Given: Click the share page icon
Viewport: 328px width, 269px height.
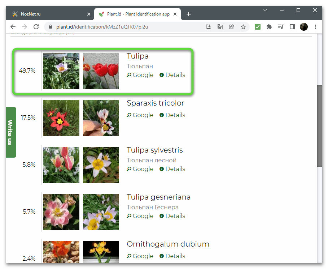Looking at the screenshot, I should pyautogui.click(x=231, y=27).
